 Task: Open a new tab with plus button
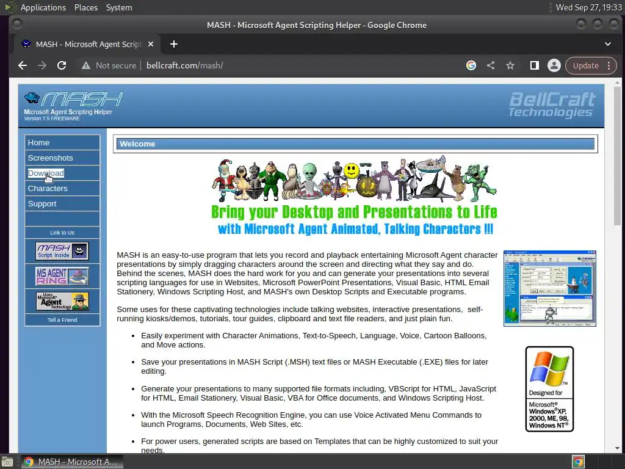[174, 44]
